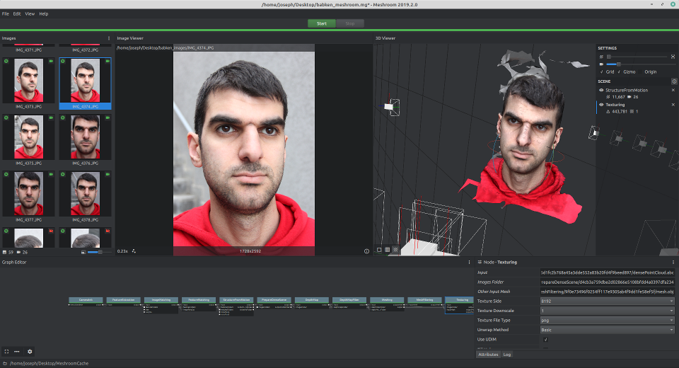The height and width of the screenshot is (368, 679).
Task: Click the Stop button
Action: [350, 23]
